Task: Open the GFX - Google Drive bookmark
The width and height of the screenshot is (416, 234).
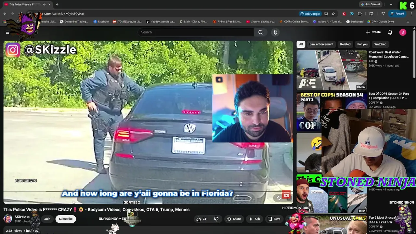Action: click(x=380, y=22)
